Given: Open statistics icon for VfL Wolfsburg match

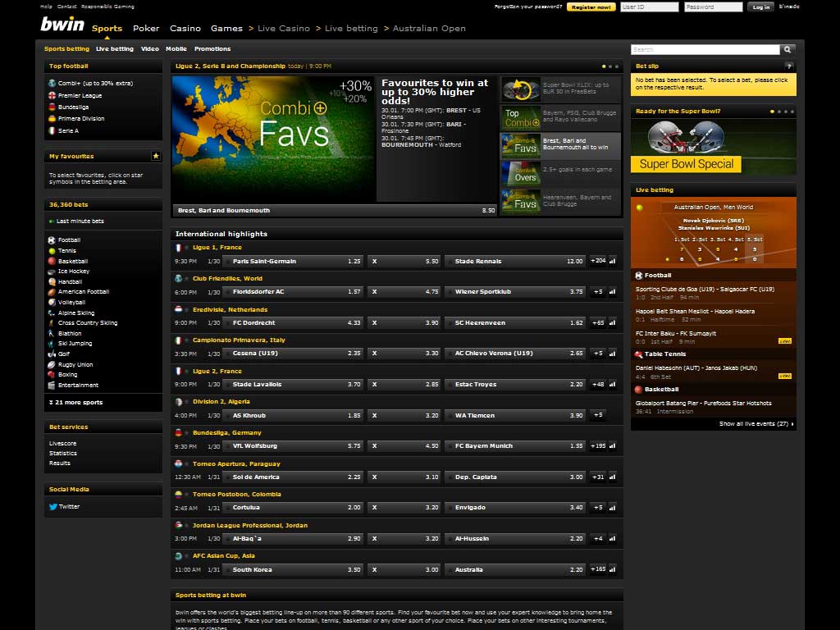Looking at the screenshot, I should [x=612, y=445].
